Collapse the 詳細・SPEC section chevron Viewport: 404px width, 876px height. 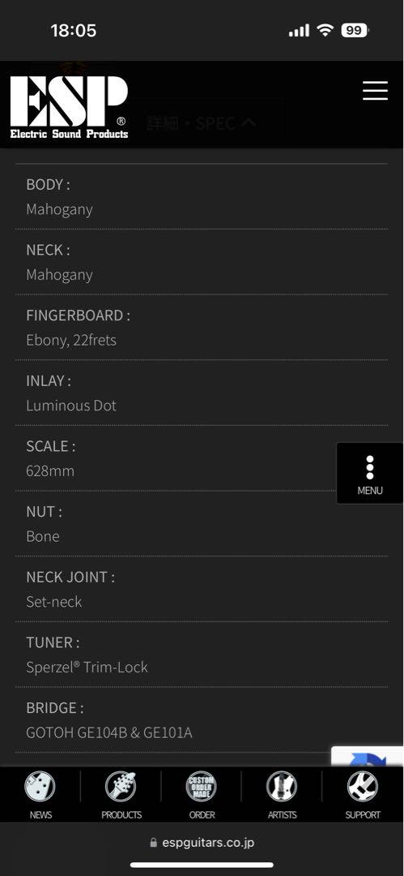click(249, 122)
